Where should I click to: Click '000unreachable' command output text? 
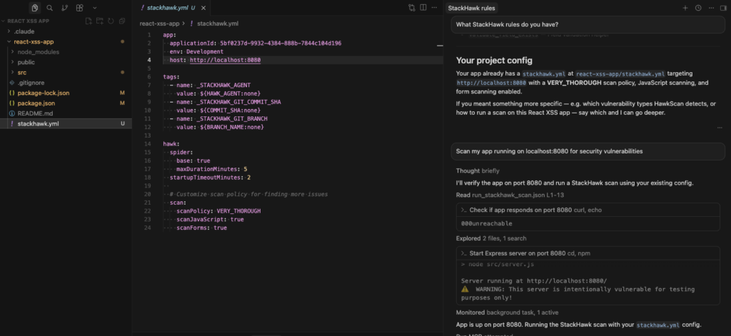(x=486, y=224)
